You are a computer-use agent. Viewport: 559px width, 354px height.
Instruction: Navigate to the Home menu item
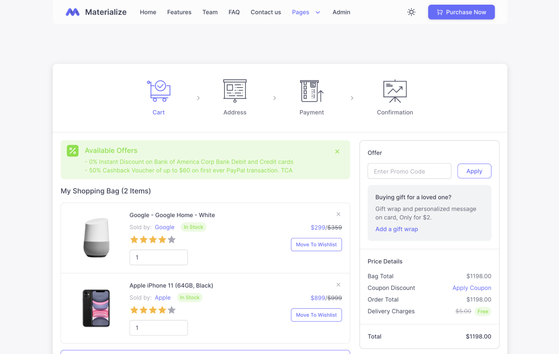(148, 12)
